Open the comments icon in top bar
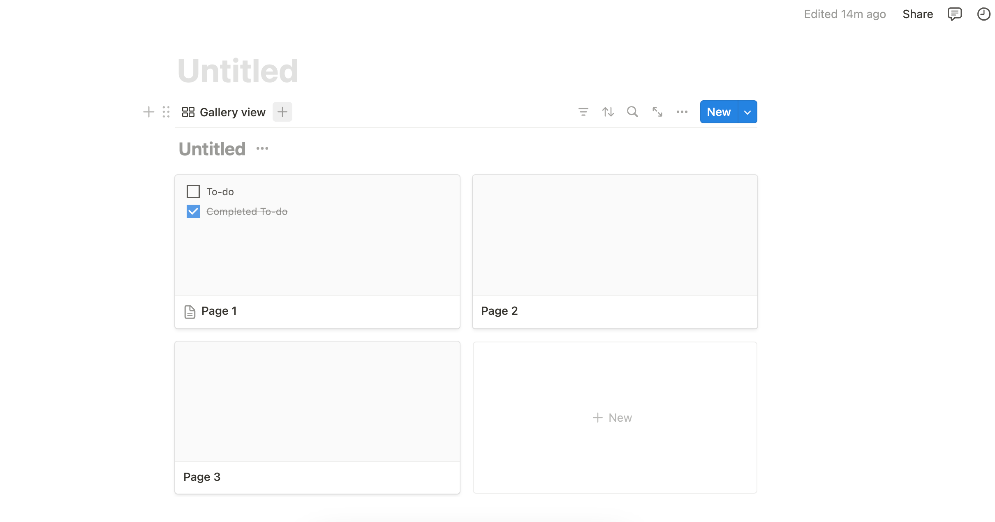This screenshot has width=995, height=522. 954,14
